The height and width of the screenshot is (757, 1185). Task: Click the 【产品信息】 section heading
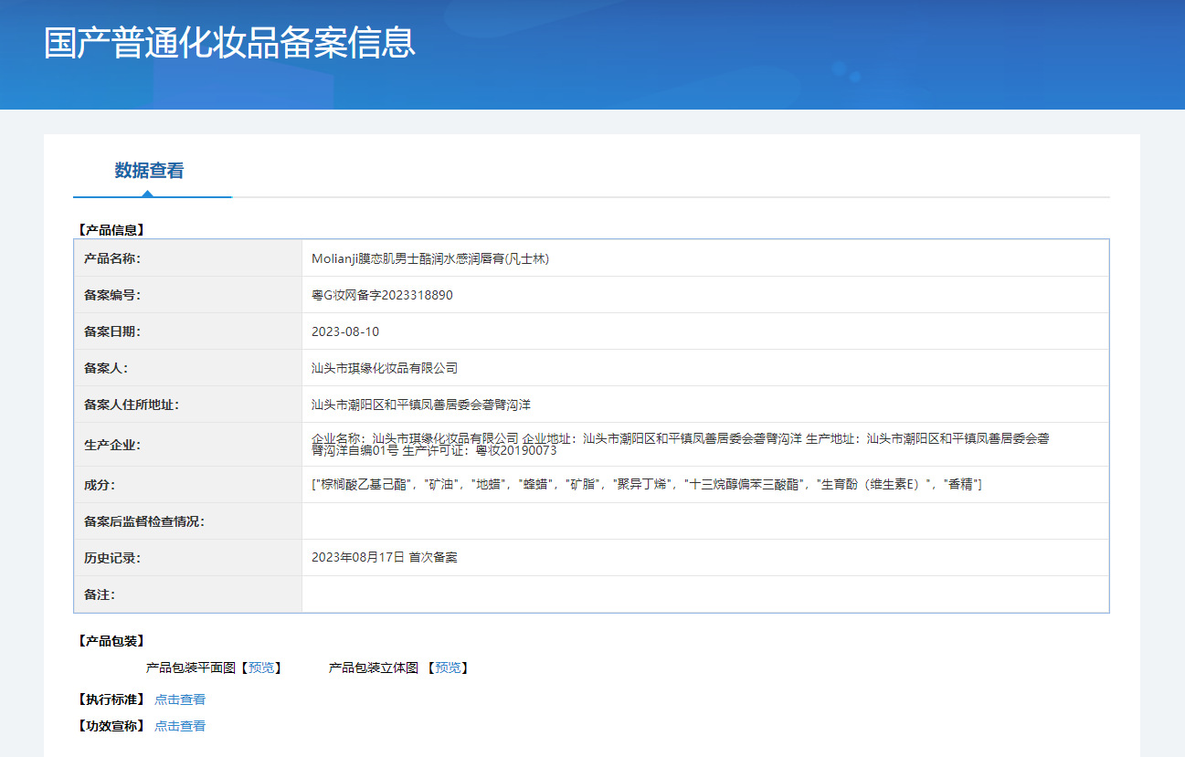pos(111,230)
